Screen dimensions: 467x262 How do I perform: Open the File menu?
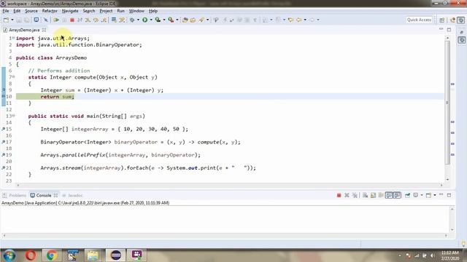tap(6, 11)
